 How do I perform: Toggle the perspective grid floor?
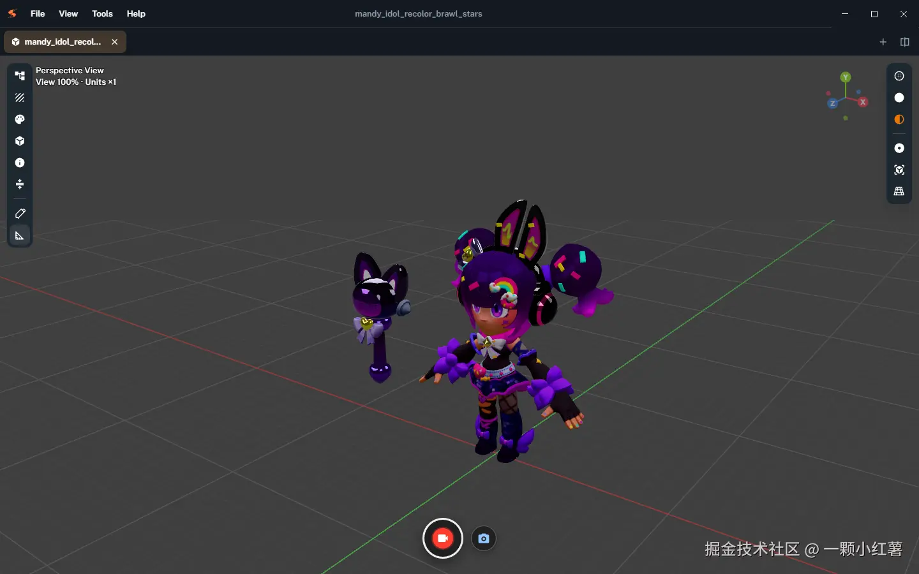tap(899, 191)
